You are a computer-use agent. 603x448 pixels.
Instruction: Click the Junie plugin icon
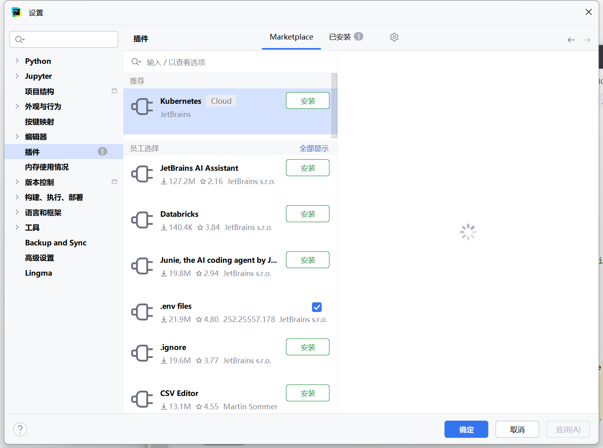pos(142,266)
